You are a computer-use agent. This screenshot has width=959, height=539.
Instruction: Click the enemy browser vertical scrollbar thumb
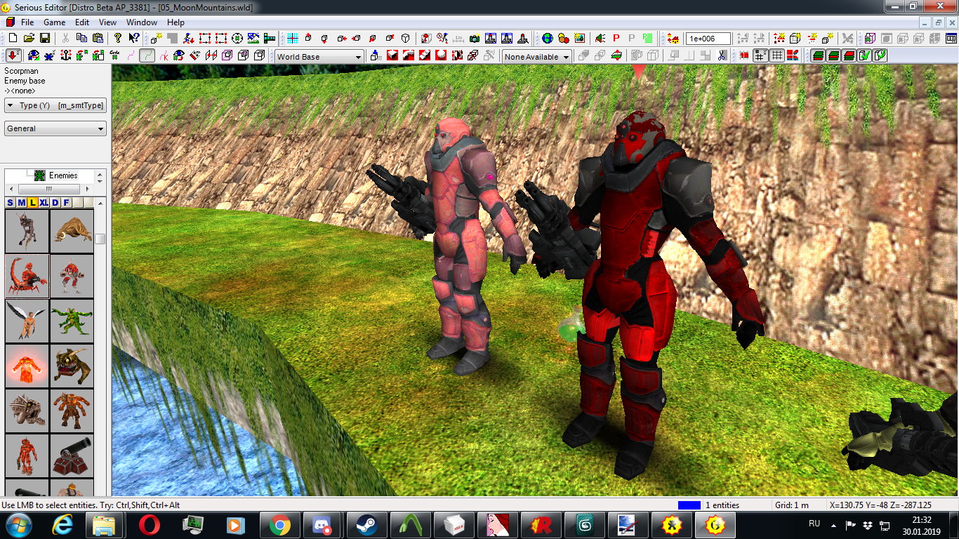pyautogui.click(x=100, y=239)
